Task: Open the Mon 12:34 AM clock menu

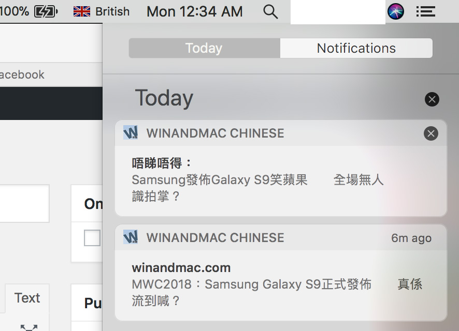Action: [195, 12]
